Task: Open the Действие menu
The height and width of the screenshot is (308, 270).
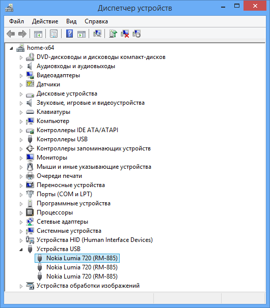Action: 45,21
